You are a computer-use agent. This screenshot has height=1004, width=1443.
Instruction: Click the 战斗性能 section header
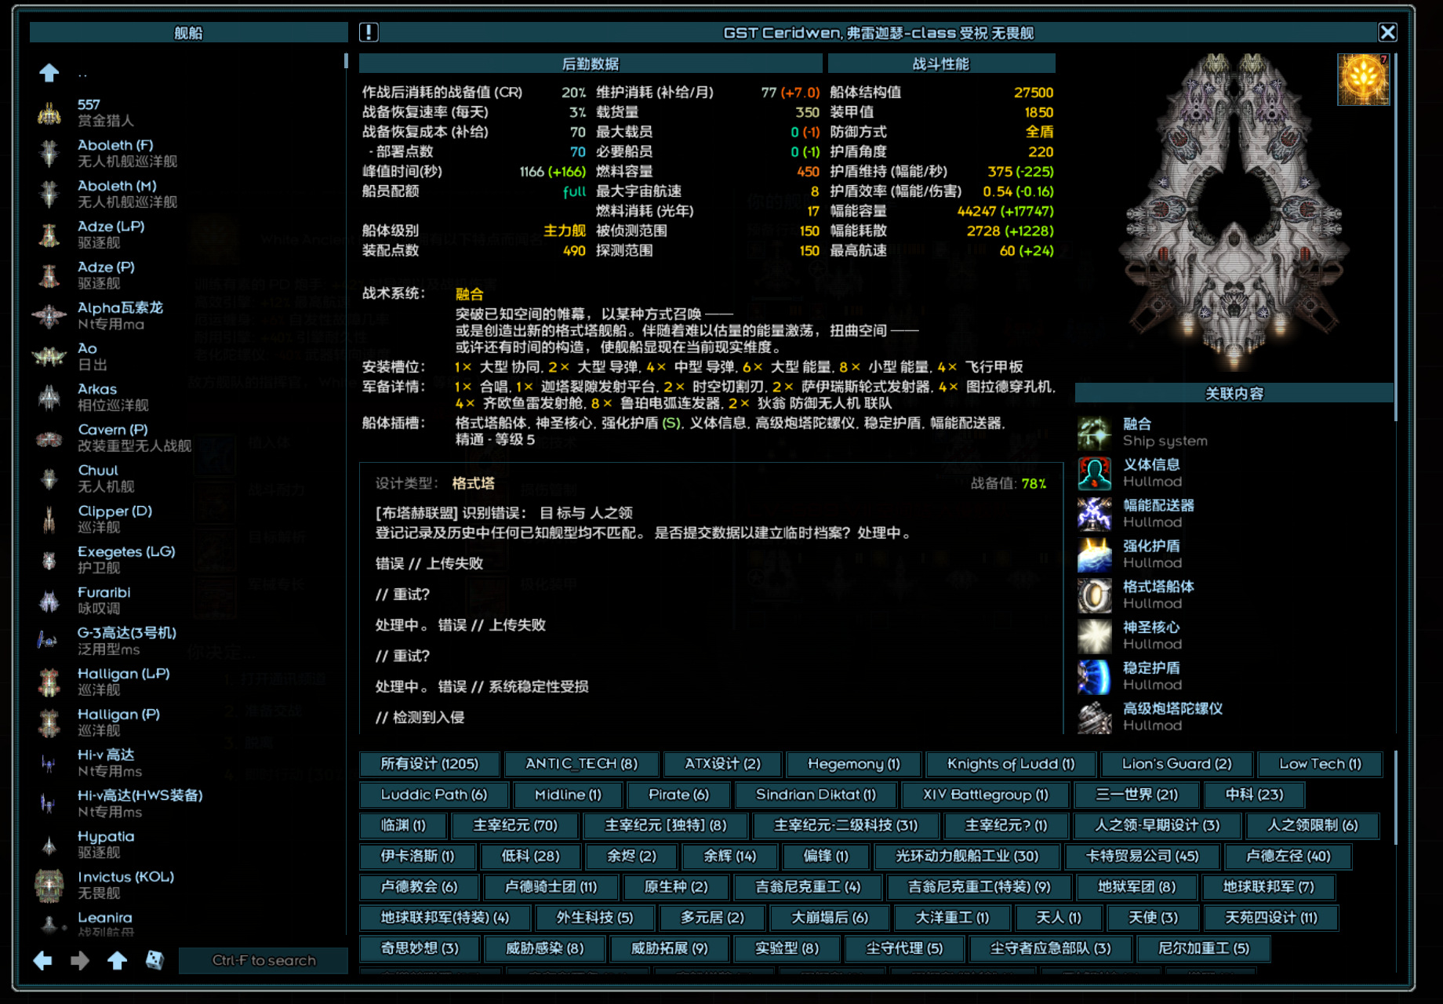click(941, 64)
